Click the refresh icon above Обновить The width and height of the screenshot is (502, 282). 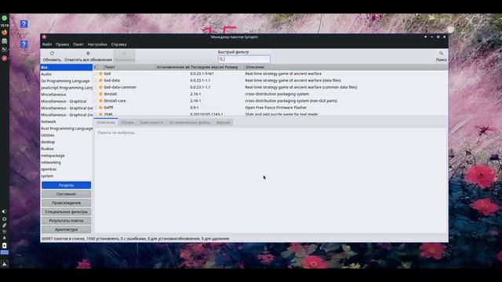coord(52,53)
